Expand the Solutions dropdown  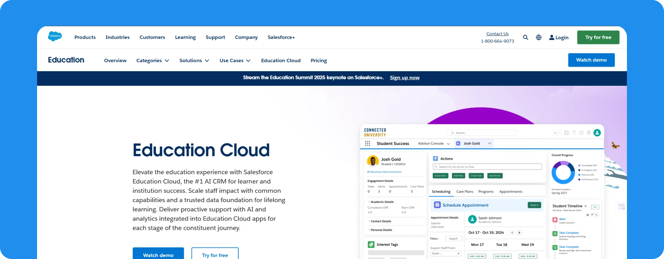click(194, 61)
